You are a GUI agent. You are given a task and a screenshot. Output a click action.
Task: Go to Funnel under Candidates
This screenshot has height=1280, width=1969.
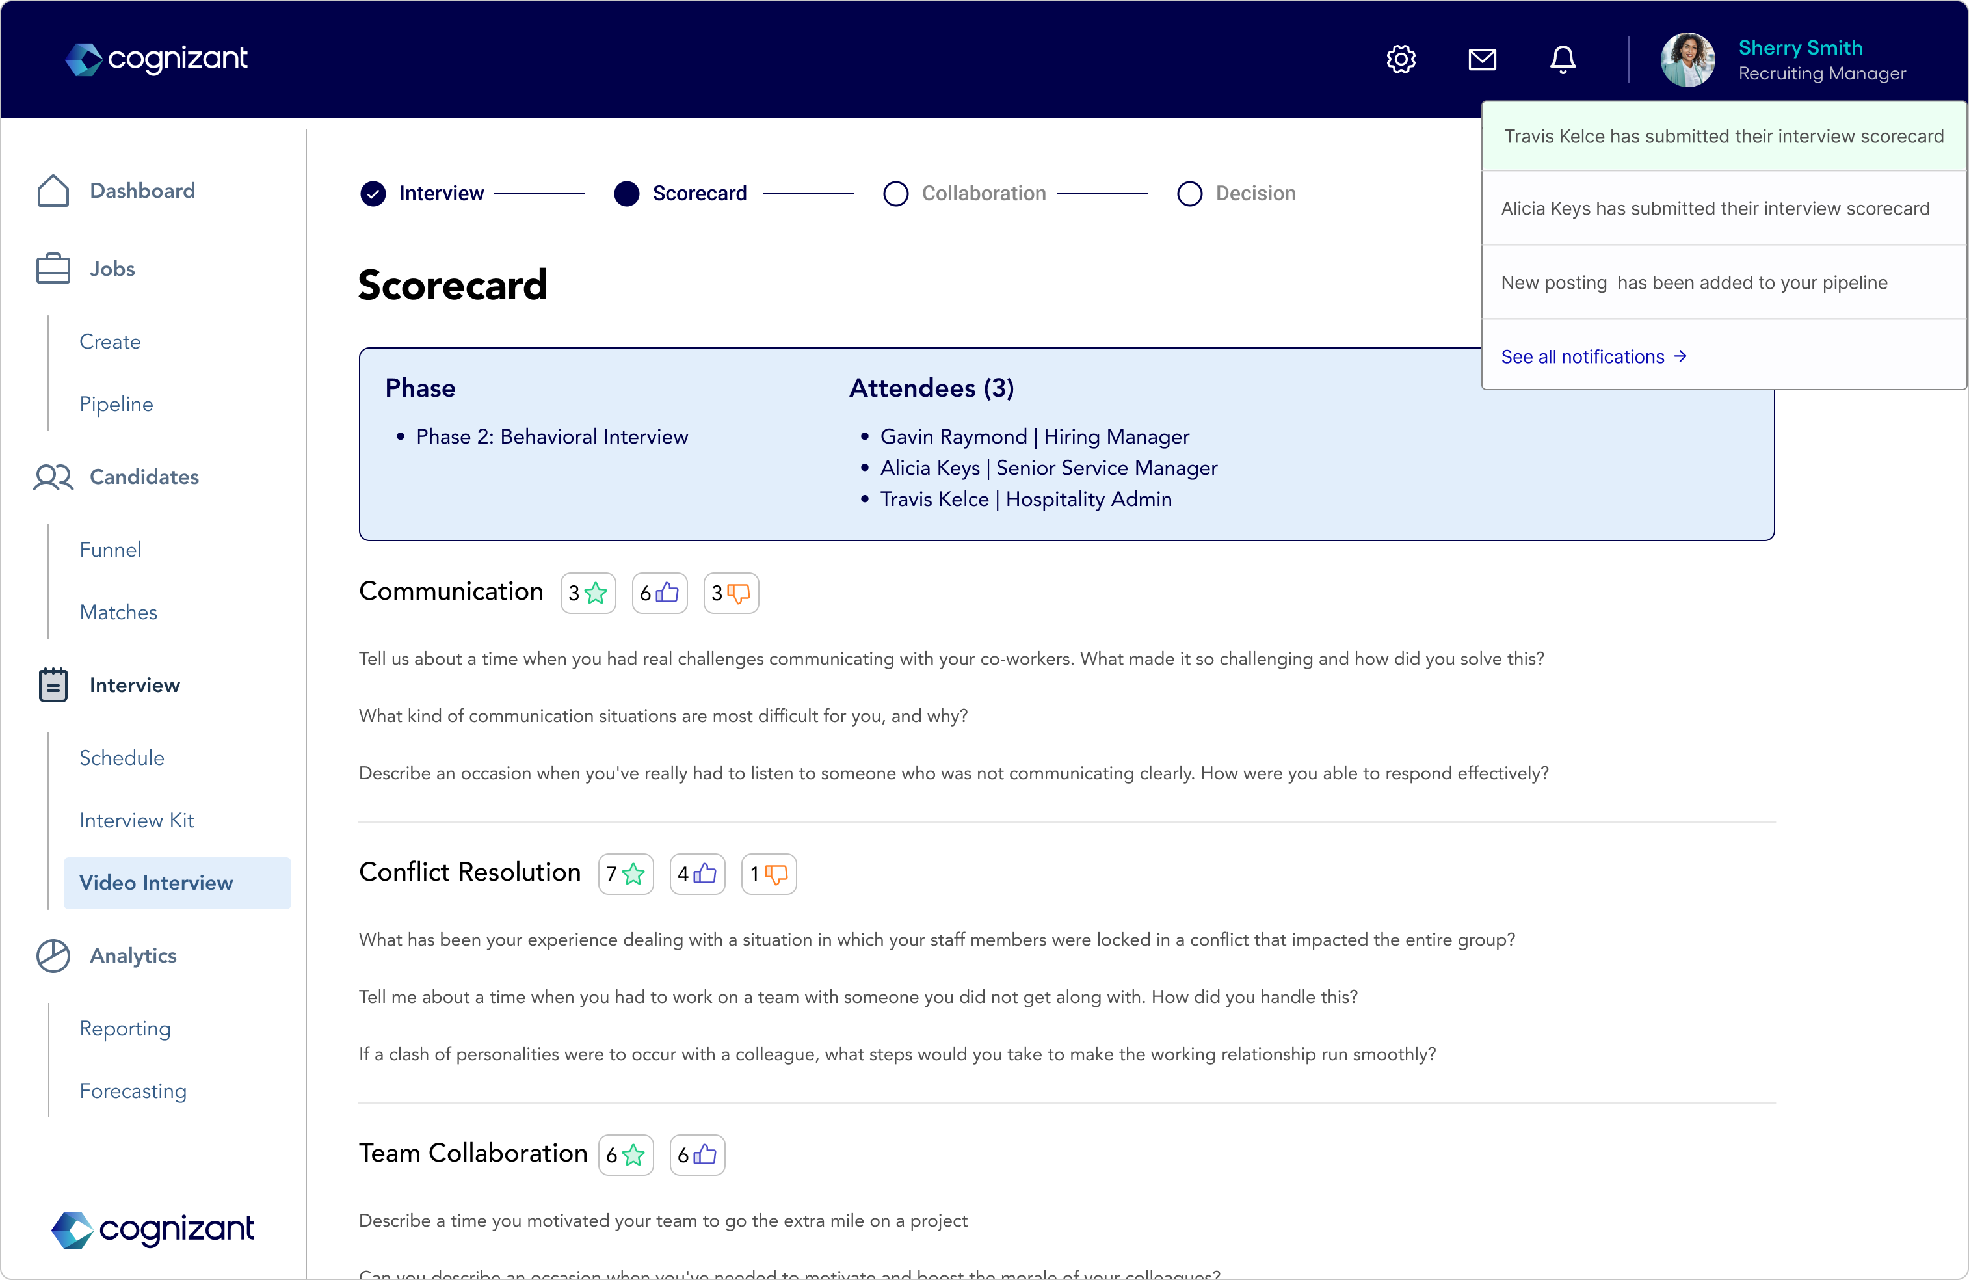point(110,550)
